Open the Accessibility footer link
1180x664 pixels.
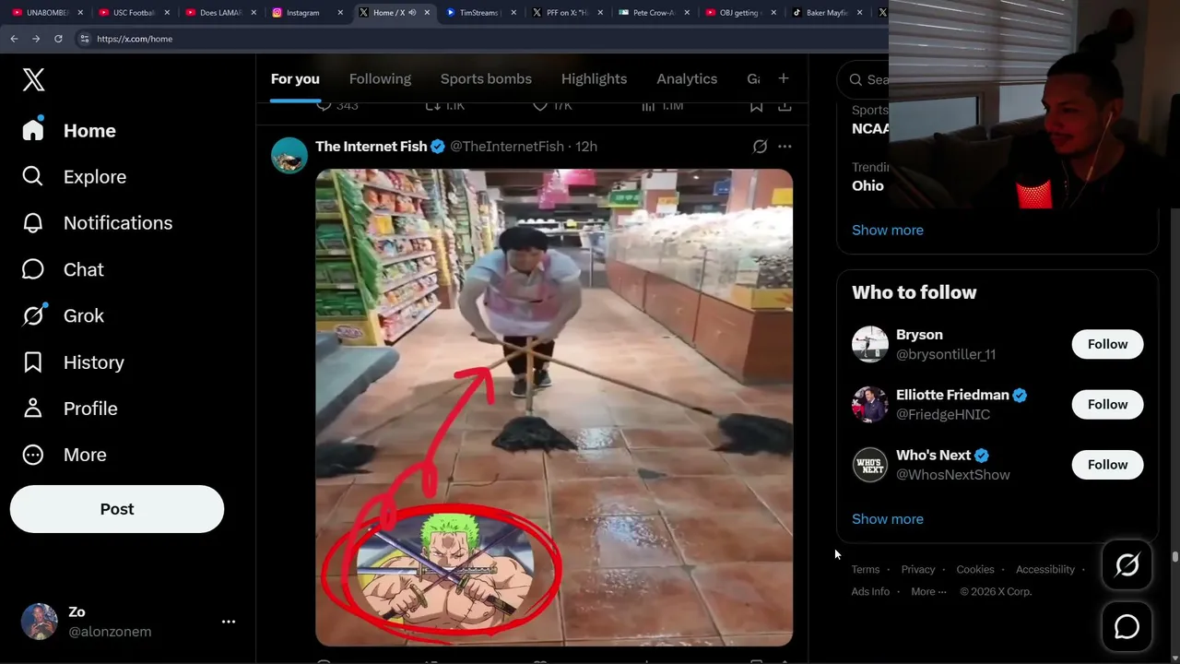point(1045,570)
